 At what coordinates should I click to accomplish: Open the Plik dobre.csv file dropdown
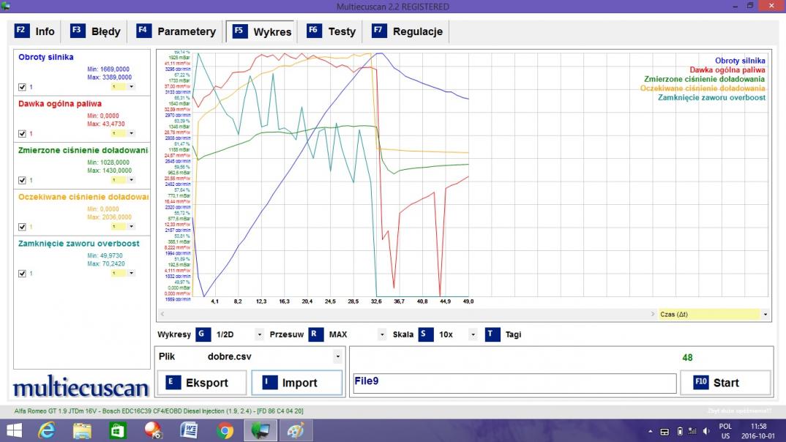[x=337, y=357]
